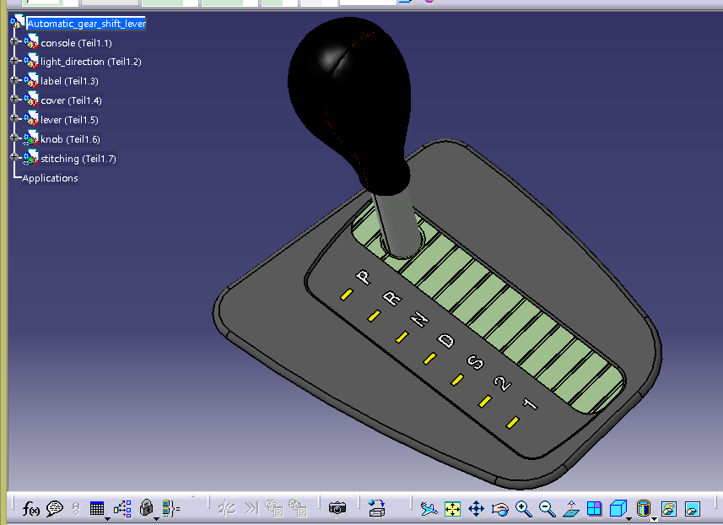Click the Comment speech bubble icon
This screenshot has height=525, width=723.
55,509
